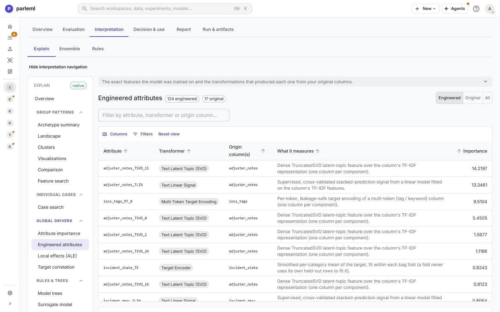Click the global search box
The height and width of the screenshot is (312, 500).
(165, 9)
